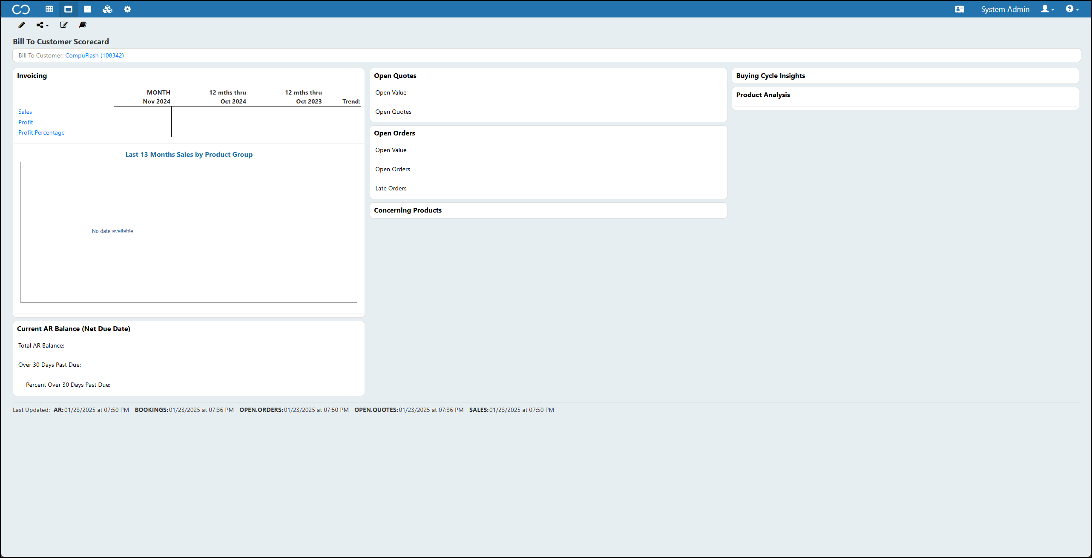Open the book documentation icon

pyautogui.click(x=83, y=25)
